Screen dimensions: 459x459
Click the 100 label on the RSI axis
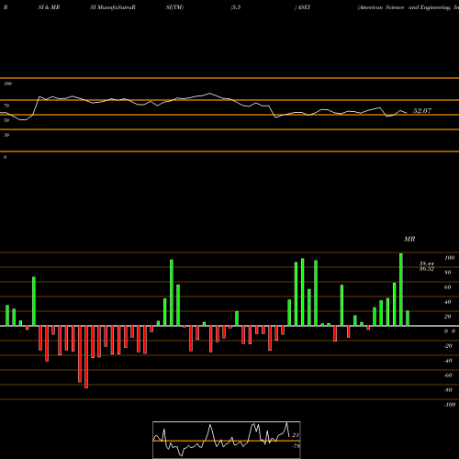click(7, 84)
